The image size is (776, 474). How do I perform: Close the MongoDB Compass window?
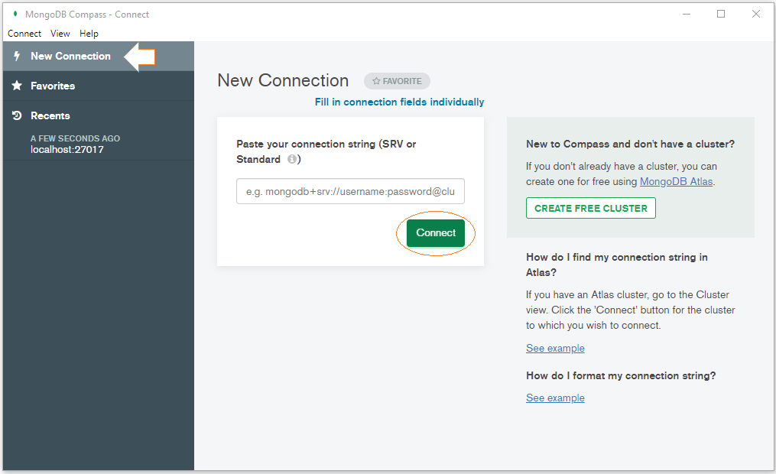755,14
